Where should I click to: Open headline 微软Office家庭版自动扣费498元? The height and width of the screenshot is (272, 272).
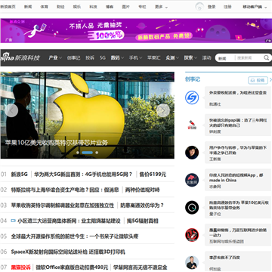click(72, 267)
